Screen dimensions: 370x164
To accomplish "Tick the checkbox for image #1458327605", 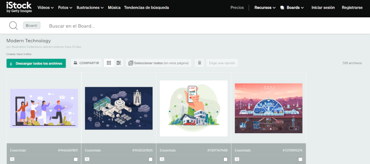I will pyautogui.click(x=150, y=159).
